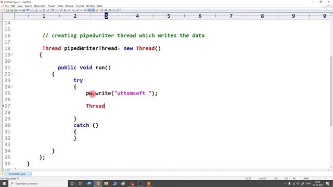Click the 'try' keyword on line 23
This screenshot has height=187, width=333.
[78, 81]
